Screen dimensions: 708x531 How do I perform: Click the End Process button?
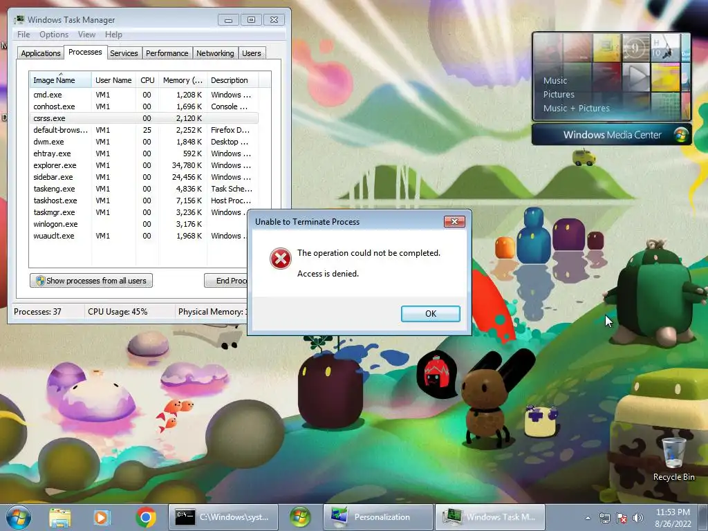226,281
